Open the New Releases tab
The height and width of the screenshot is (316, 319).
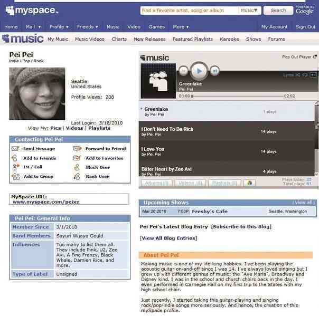coord(149,39)
